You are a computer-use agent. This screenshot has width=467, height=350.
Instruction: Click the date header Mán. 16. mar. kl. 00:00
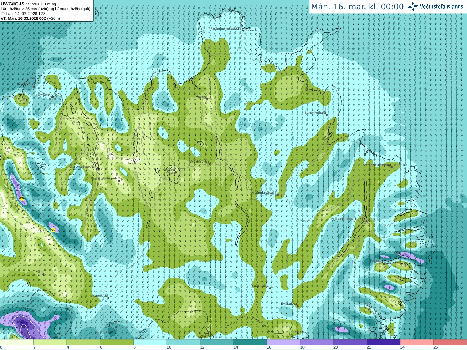[x=357, y=7]
